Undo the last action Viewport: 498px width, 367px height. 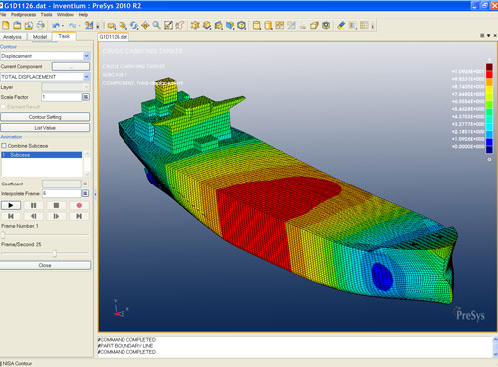pyautogui.click(x=56, y=25)
